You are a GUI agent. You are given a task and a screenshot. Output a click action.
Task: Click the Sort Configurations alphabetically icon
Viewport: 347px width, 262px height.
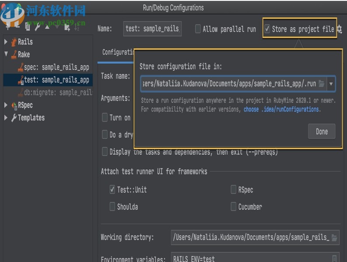tap(76, 27)
